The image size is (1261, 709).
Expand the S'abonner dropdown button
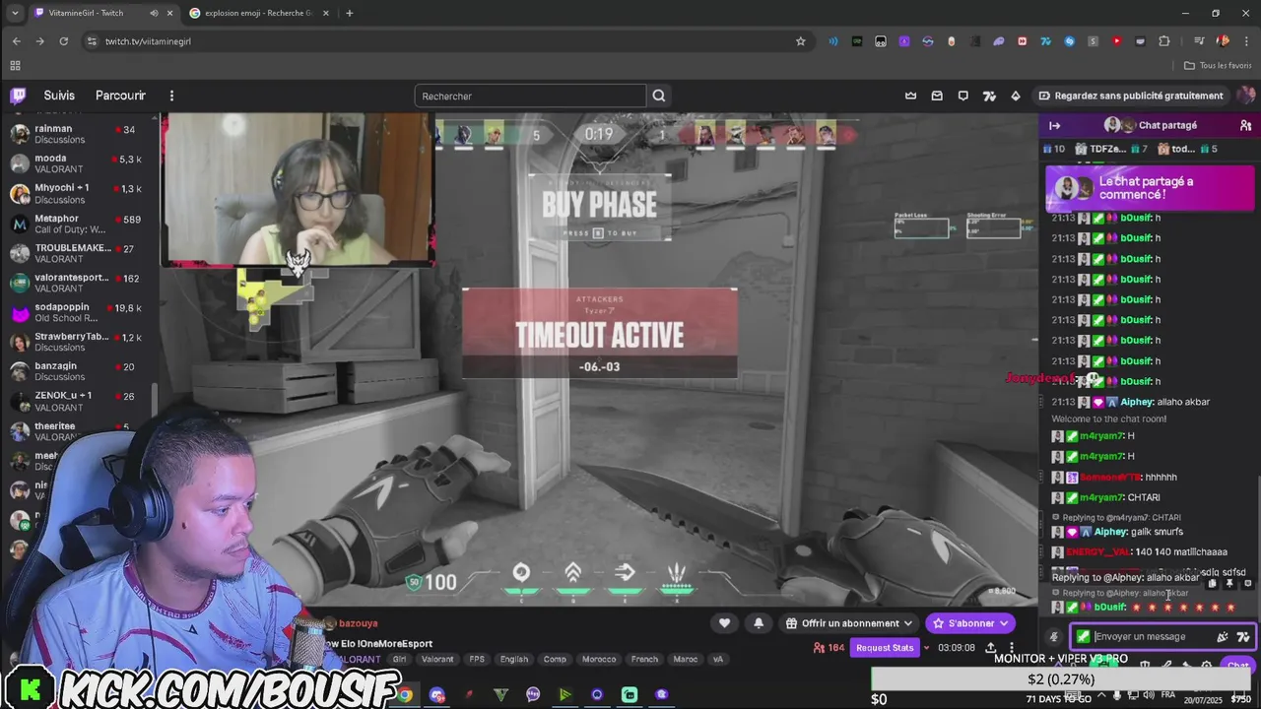(x=1003, y=623)
